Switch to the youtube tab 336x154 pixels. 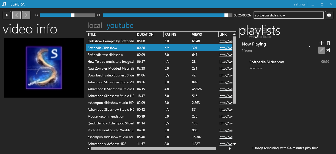(x=120, y=25)
